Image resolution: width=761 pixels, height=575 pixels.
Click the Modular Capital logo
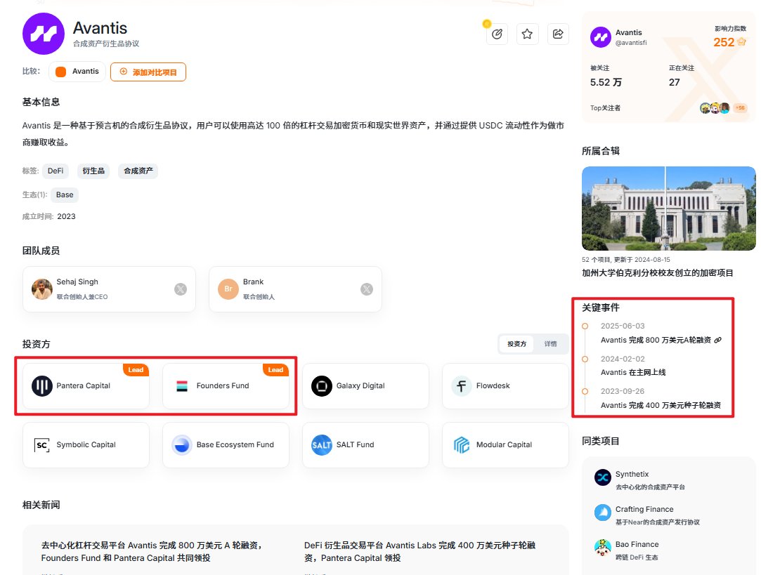pos(462,444)
